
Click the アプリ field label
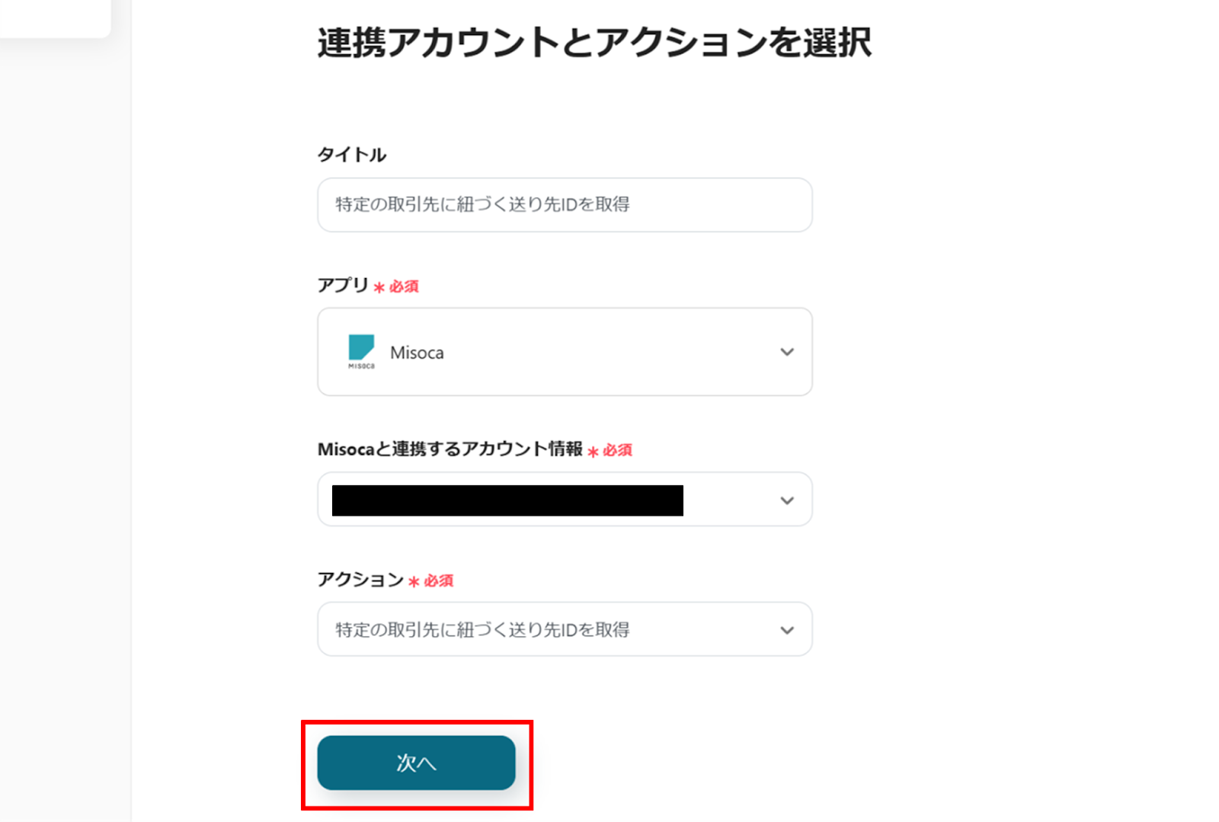(343, 285)
